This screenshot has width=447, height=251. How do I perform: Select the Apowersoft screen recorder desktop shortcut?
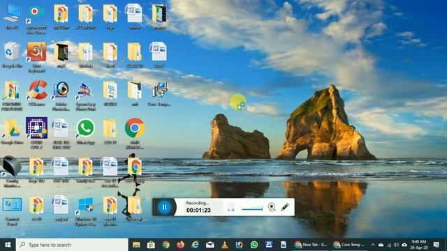(x=36, y=19)
